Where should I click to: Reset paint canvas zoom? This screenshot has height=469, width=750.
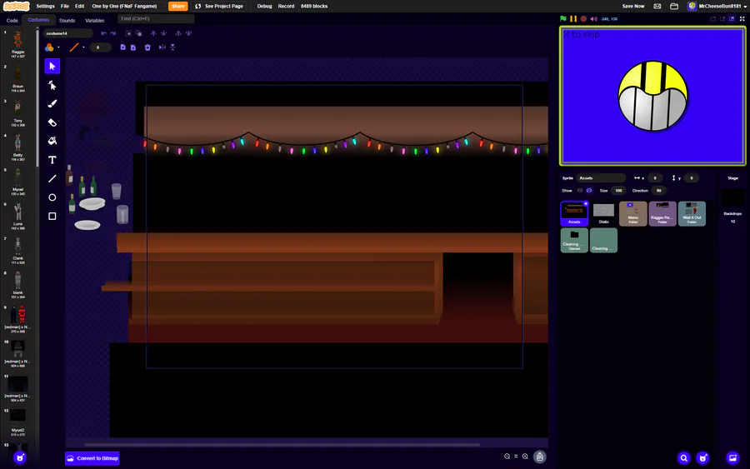pyautogui.click(x=516, y=457)
